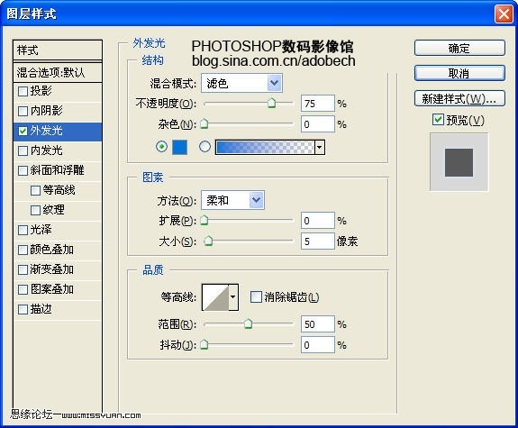This screenshot has height=428, width=518.
Task: Click the 抖动 slider handle
Action: 204,345
